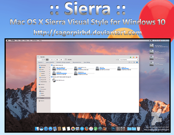Click the up one level arrow
174x135 pixels.
click(x=44, y=60)
